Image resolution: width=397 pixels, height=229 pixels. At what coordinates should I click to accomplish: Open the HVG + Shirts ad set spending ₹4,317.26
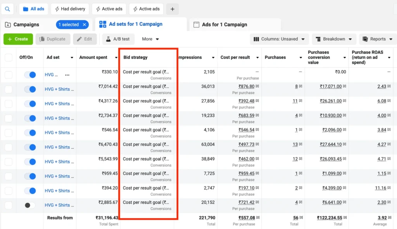click(59, 104)
